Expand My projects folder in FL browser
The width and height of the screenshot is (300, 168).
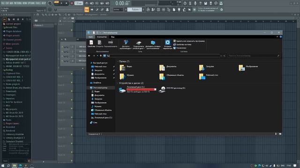pos(11,109)
